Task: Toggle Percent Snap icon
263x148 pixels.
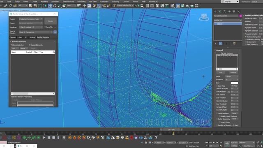Action: [104, 6]
